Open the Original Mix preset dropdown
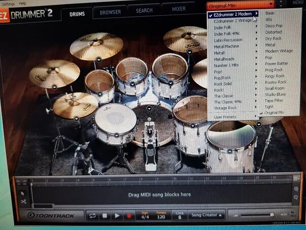306x230 pixels. pos(241,6)
